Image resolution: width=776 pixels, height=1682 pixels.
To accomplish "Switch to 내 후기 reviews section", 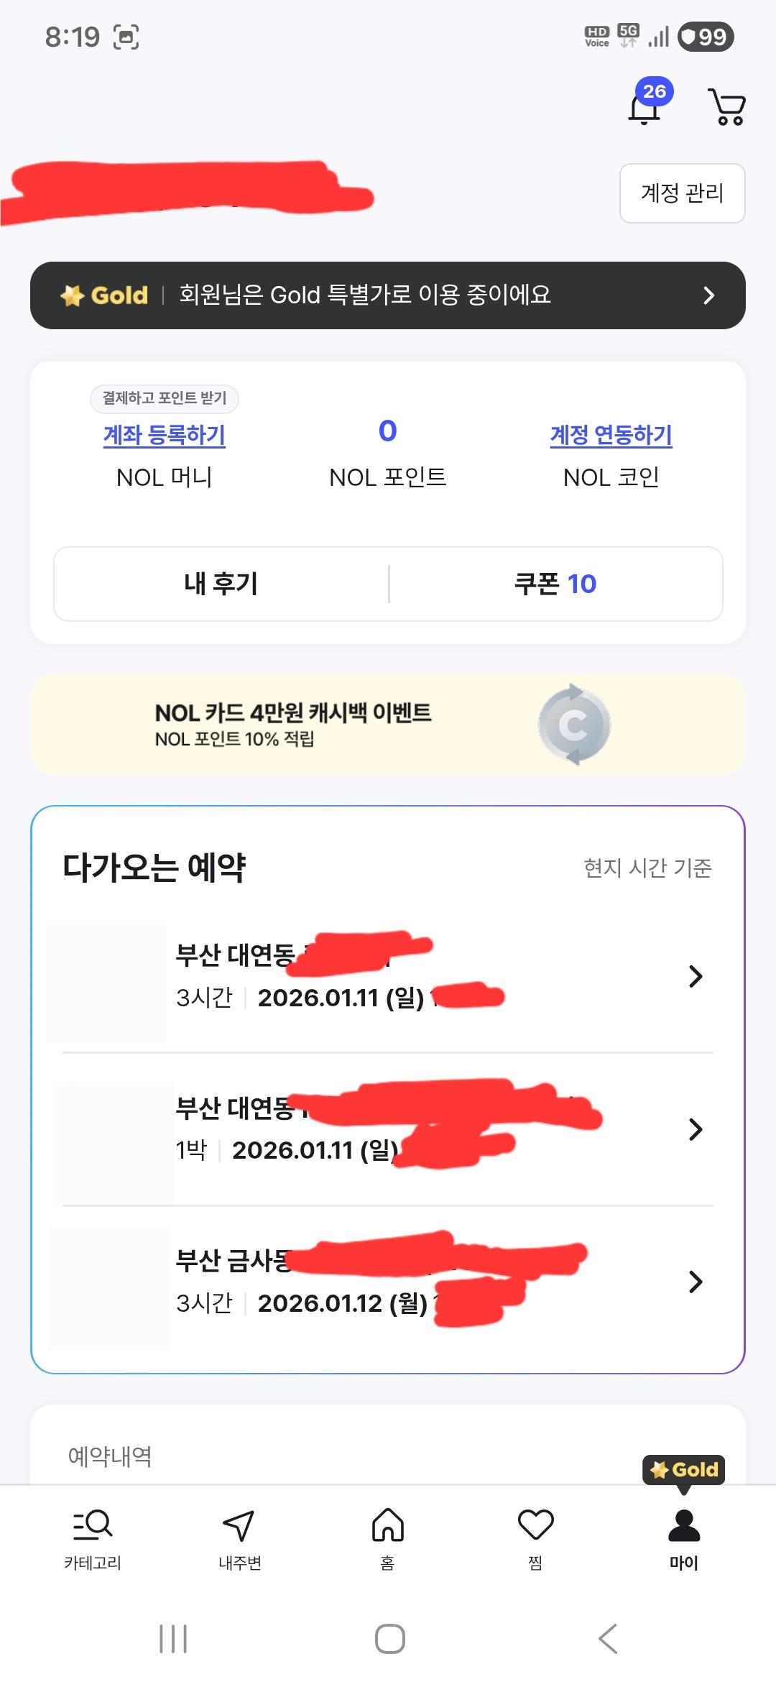I will (221, 584).
